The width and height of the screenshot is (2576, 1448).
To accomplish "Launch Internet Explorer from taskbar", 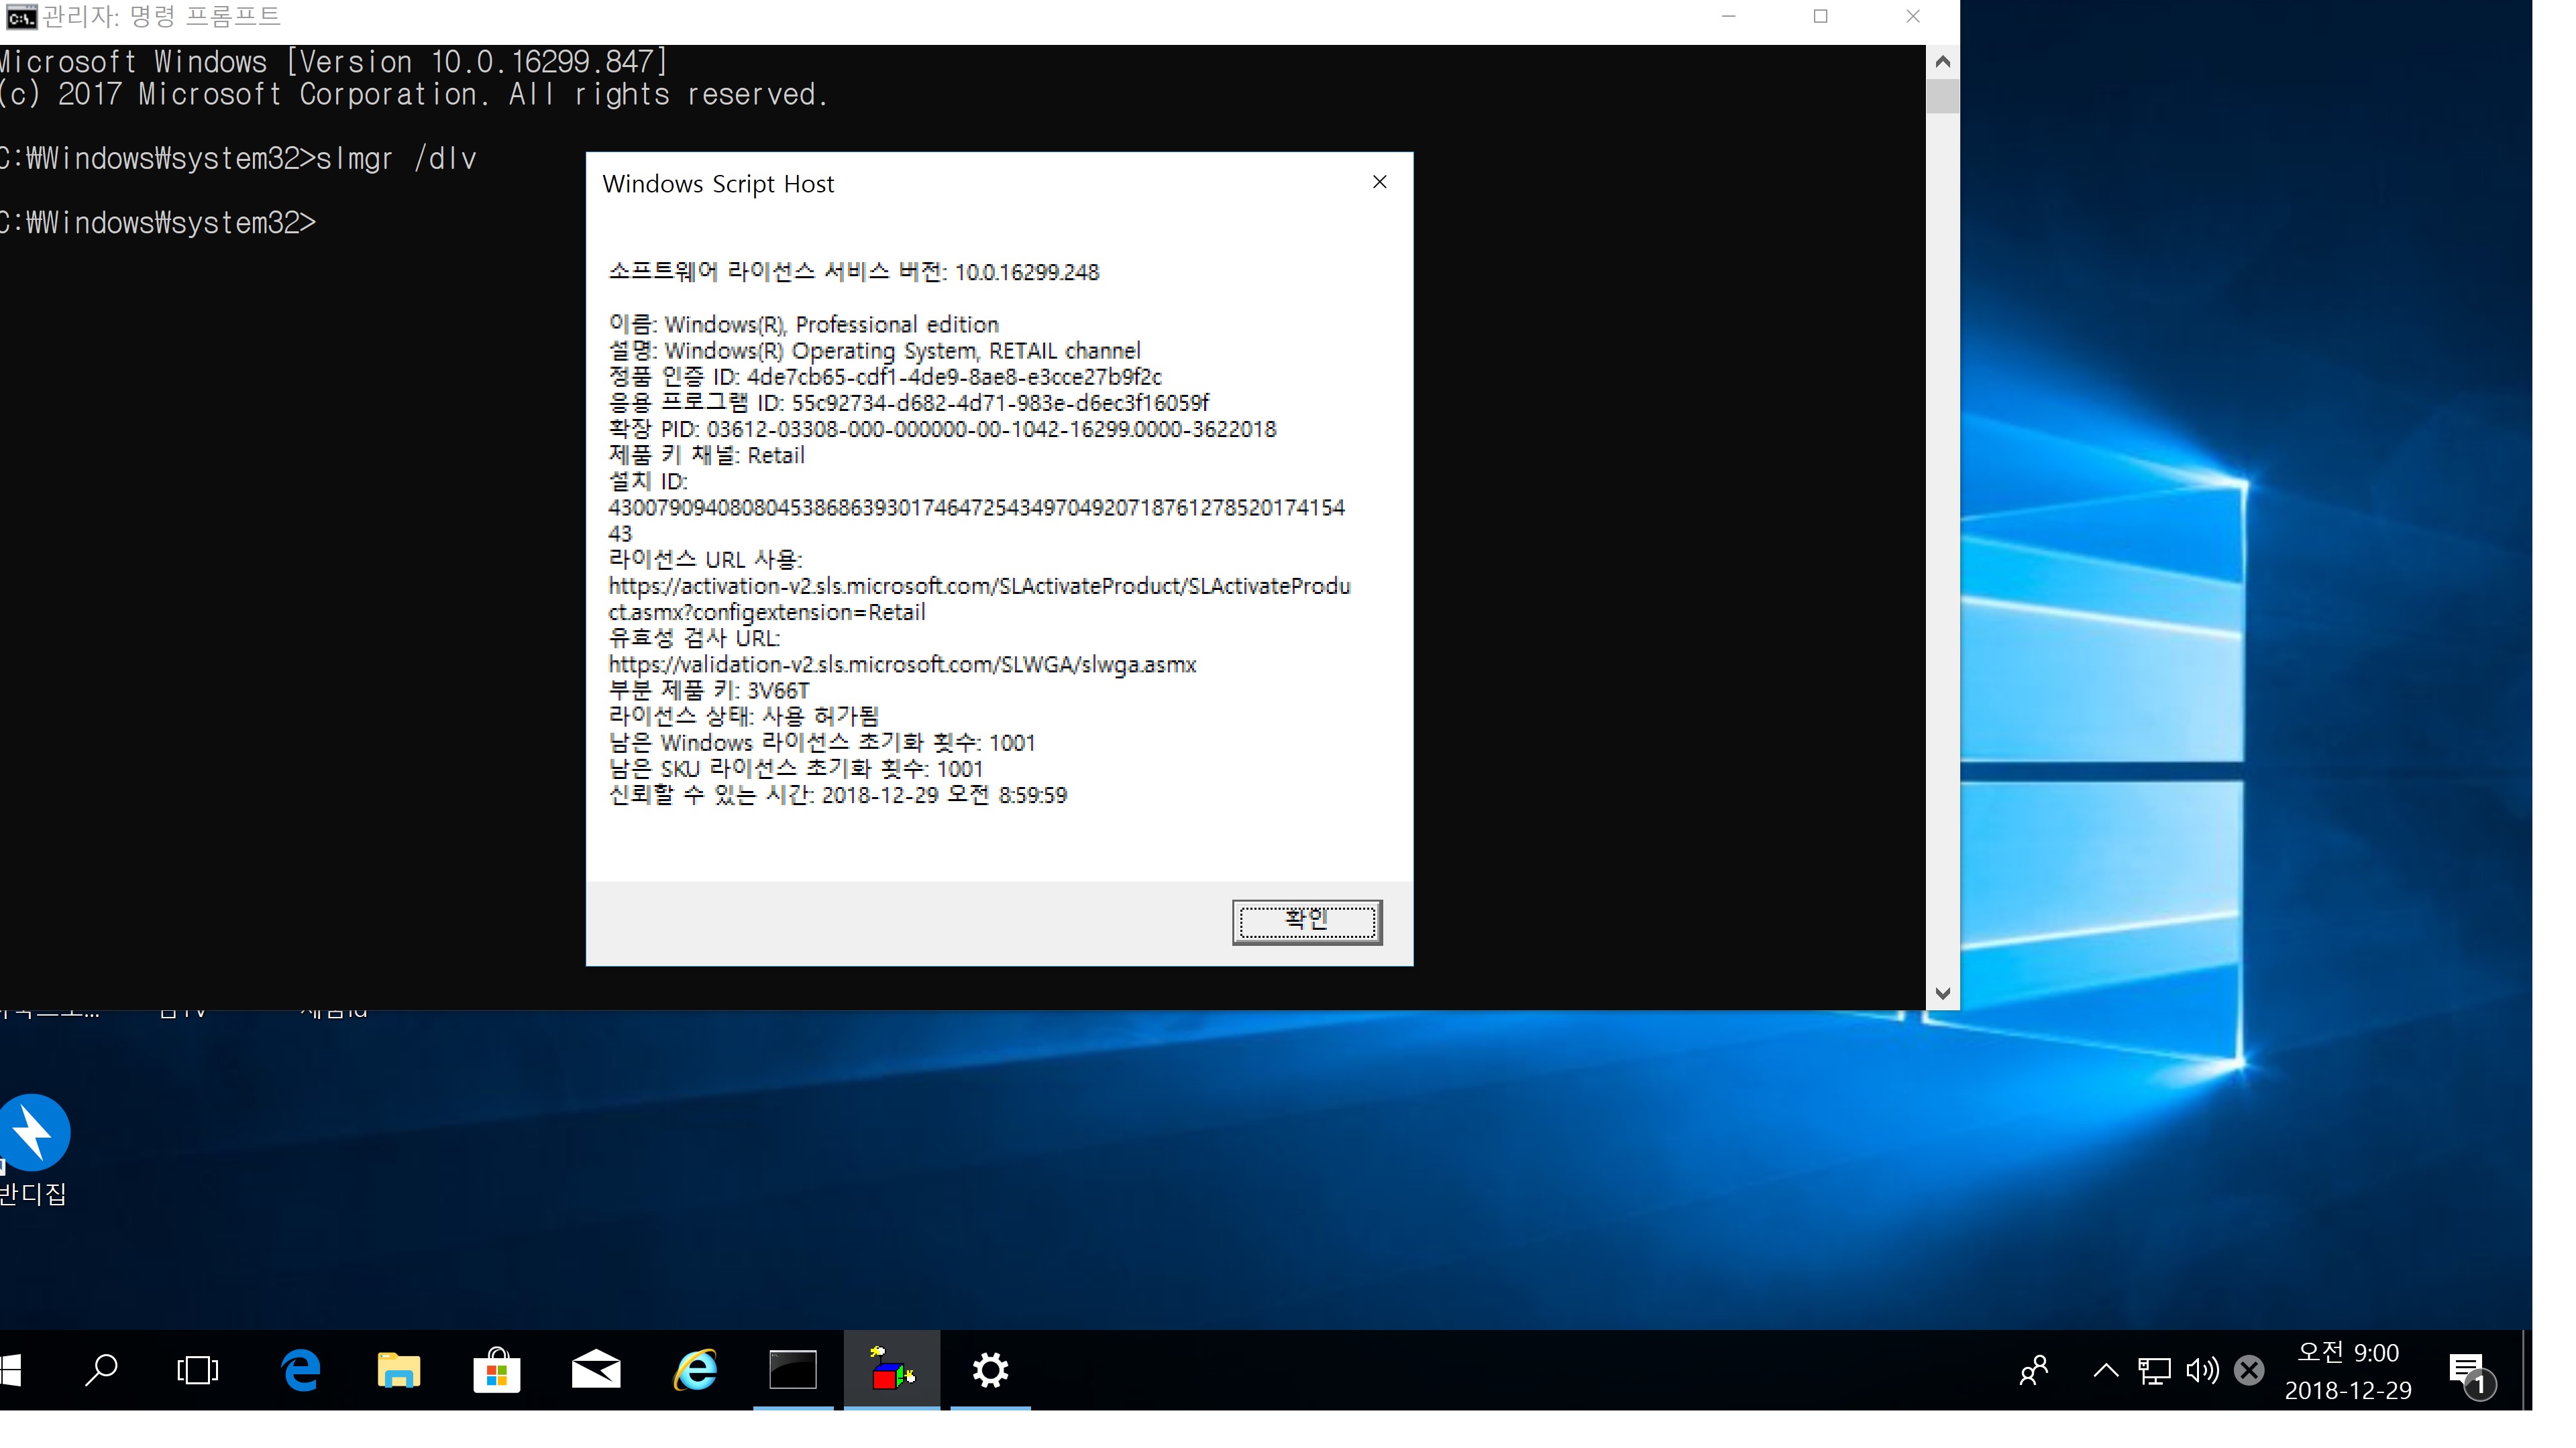I will pos(695,1369).
